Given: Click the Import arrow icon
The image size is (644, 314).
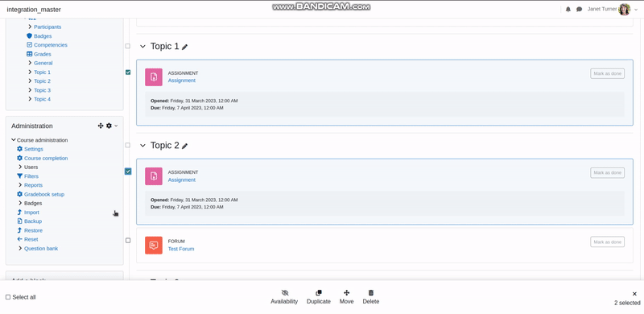Looking at the screenshot, I should [19, 212].
